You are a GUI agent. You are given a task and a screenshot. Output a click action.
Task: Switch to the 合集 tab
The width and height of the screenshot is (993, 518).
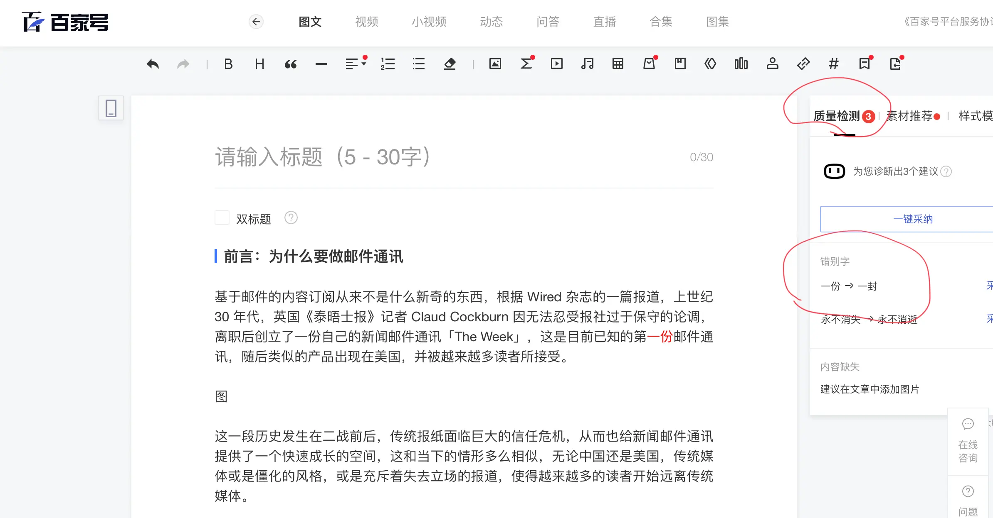point(661,22)
